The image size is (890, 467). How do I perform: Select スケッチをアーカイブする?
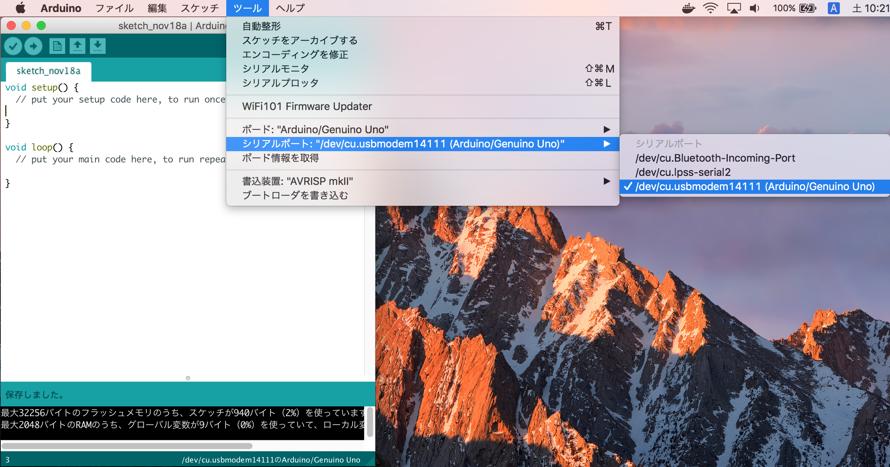[x=423, y=40]
